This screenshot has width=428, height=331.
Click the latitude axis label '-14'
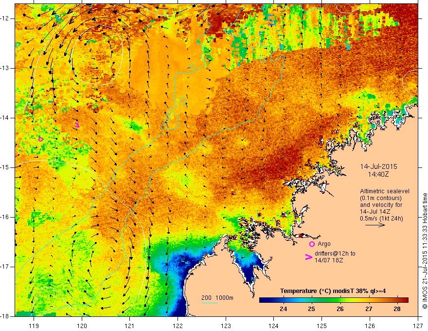coord(5,118)
